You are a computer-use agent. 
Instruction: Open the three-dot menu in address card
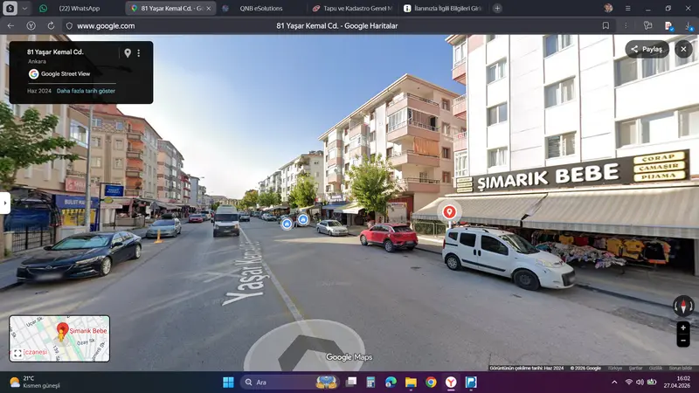tap(139, 53)
